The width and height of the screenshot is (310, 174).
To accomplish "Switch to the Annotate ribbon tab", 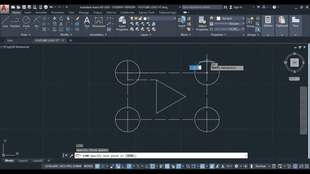I will 41,13.
